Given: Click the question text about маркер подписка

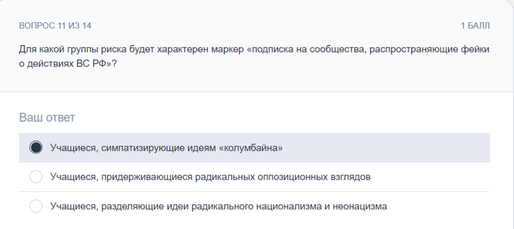Looking at the screenshot, I should (254, 56).
